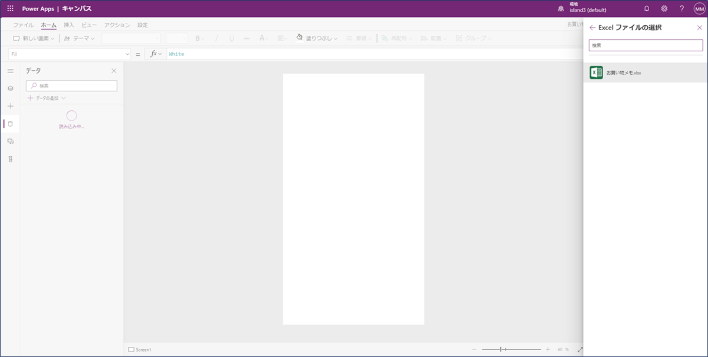Fit canvas to window icon
708x357 pixels.
point(580,350)
